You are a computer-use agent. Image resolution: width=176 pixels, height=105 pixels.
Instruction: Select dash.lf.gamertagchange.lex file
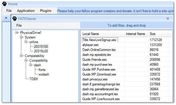101,84
